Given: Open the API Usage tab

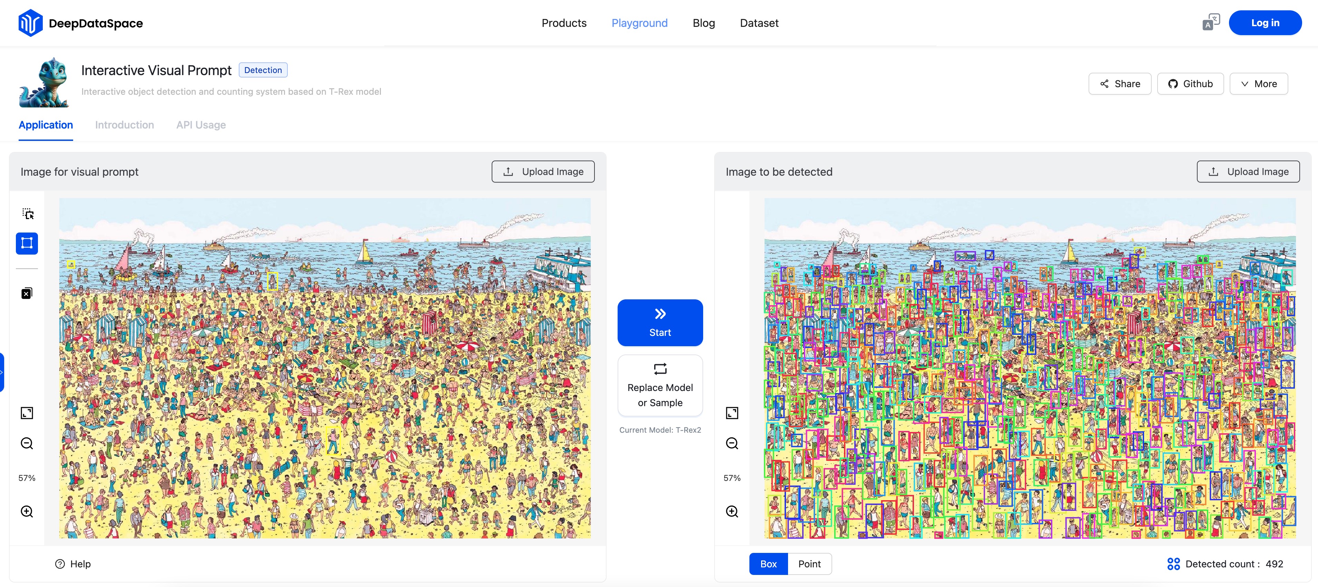Looking at the screenshot, I should [200, 125].
